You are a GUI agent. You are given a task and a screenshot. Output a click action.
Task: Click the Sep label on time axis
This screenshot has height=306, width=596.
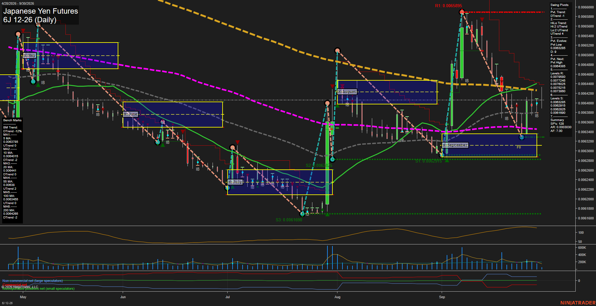coord(442,297)
